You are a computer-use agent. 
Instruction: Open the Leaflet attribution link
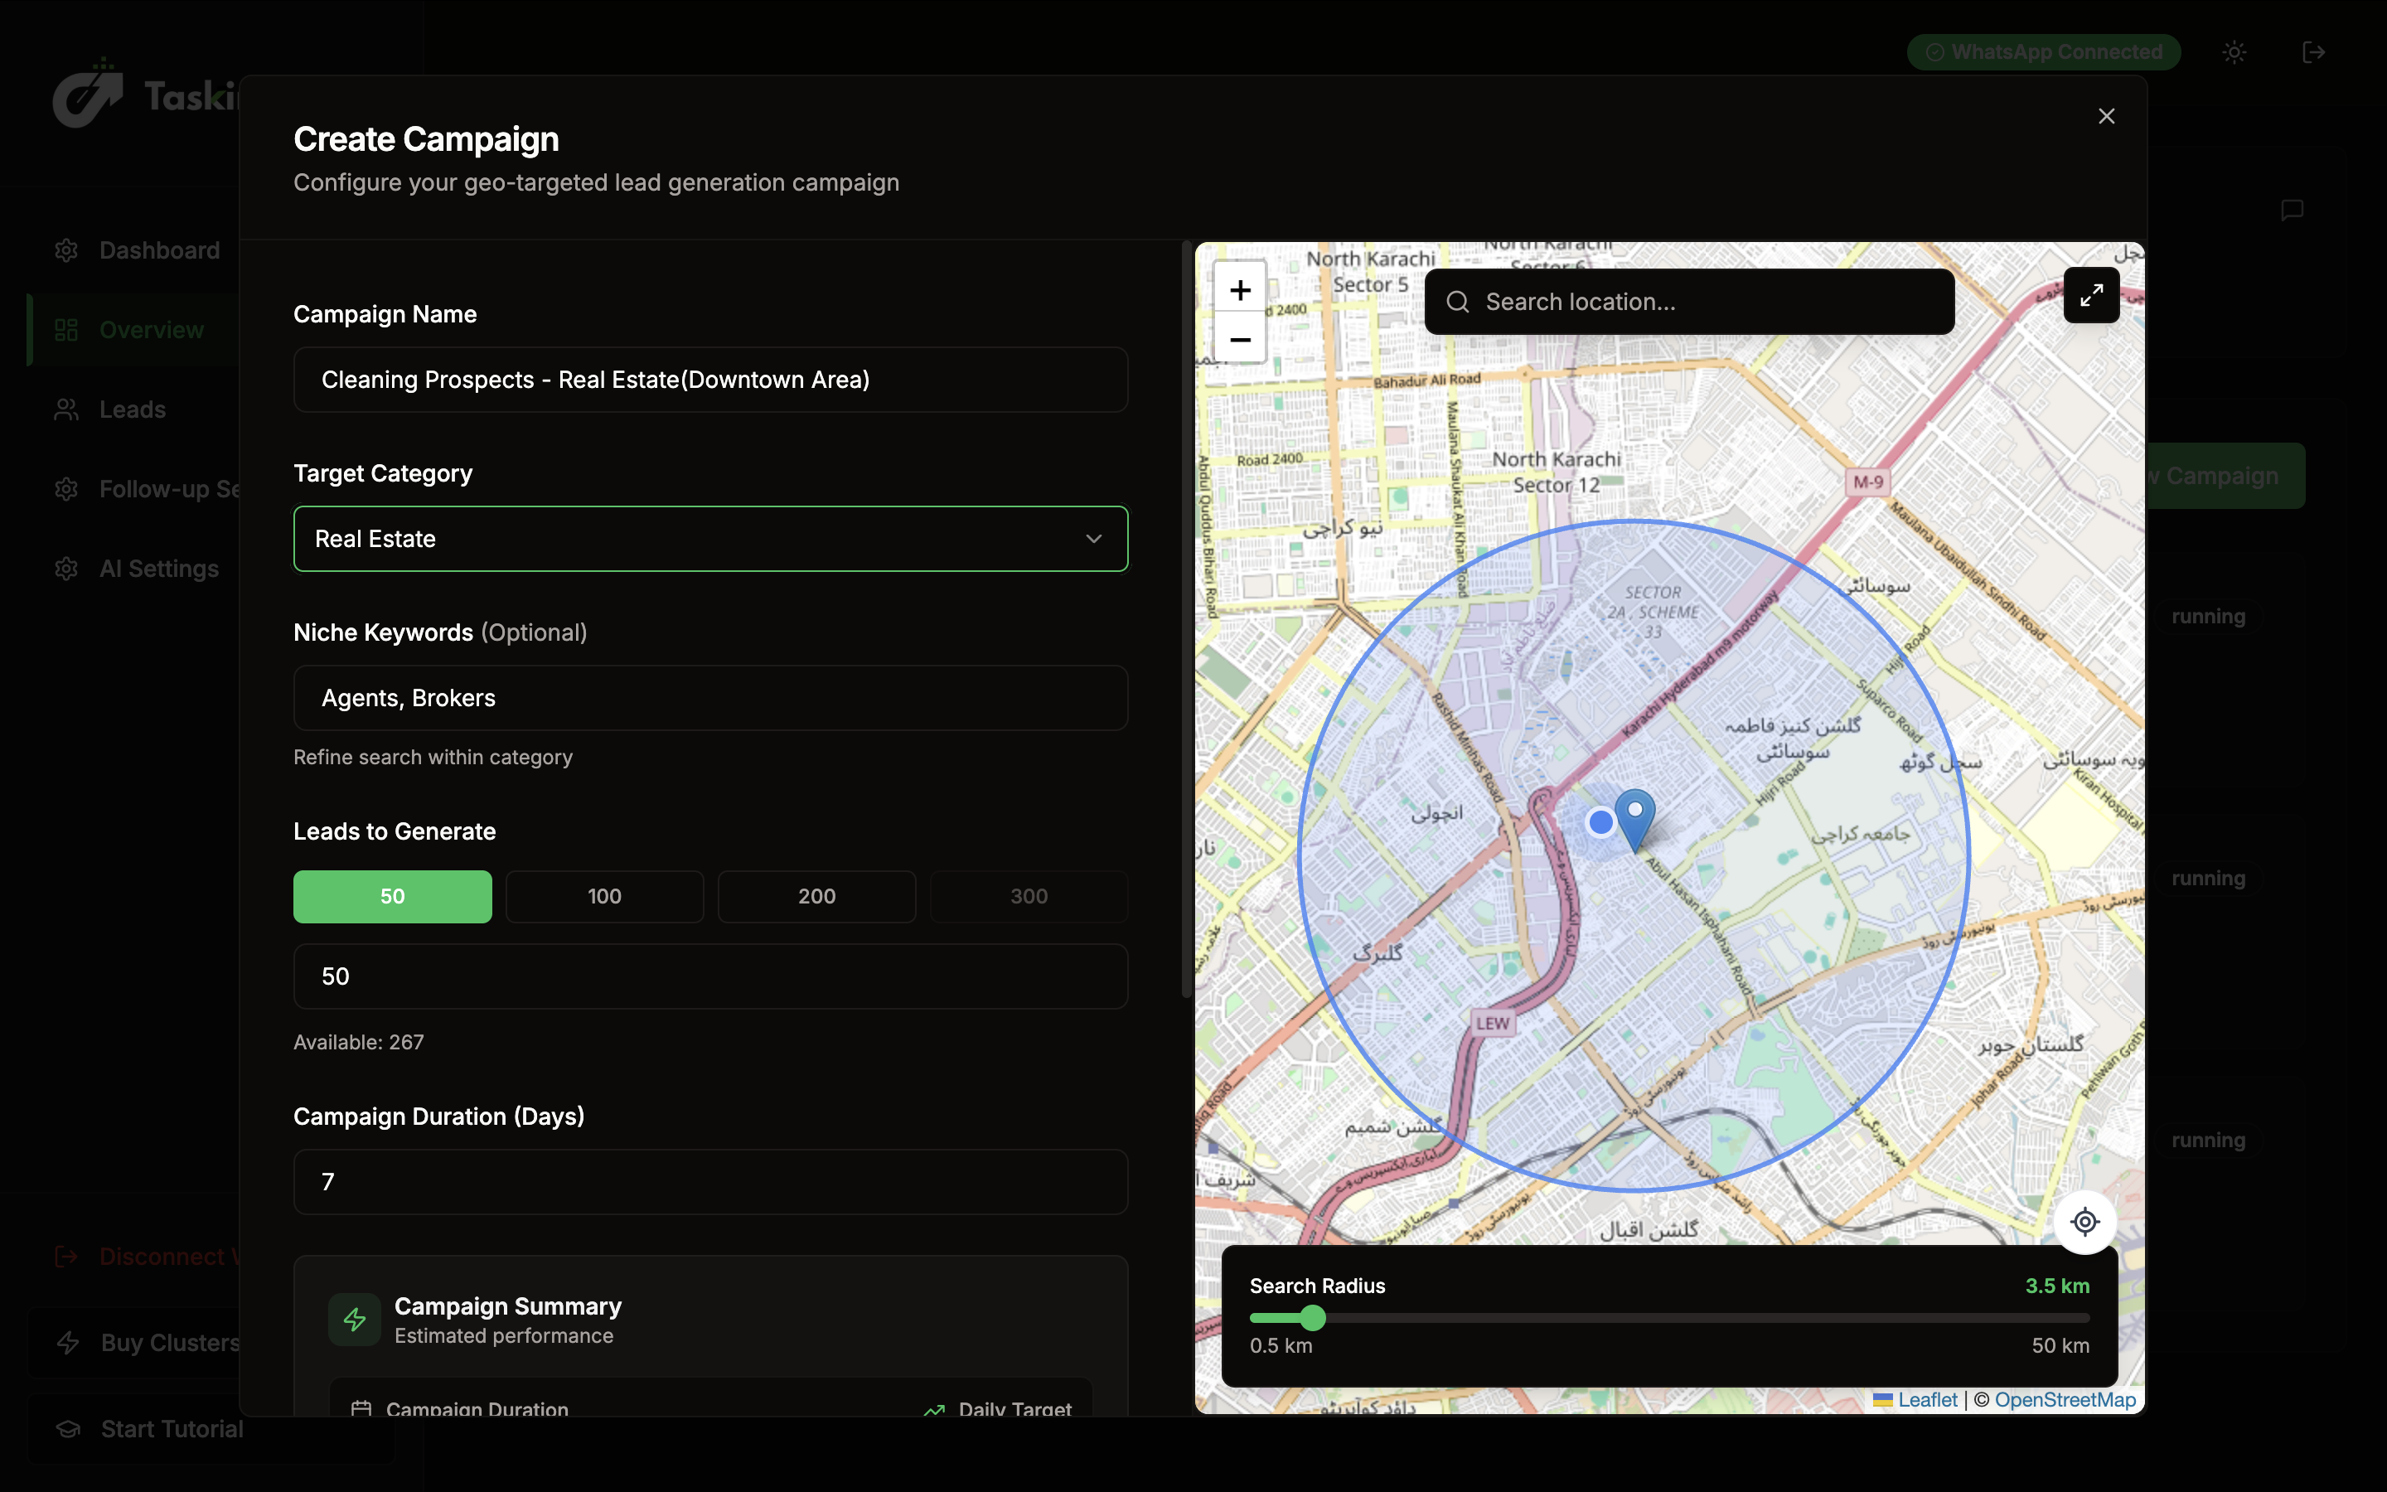point(1926,1400)
